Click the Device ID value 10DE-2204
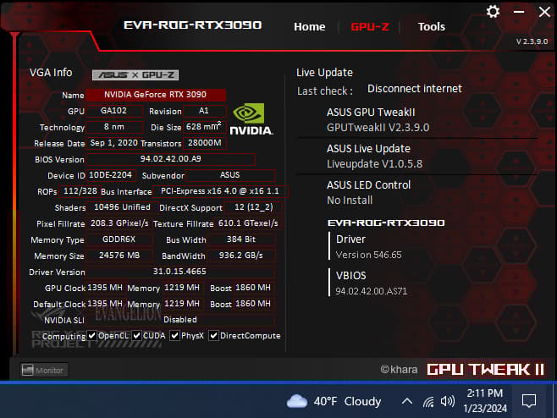Image resolution: width=557 pixels, height=418 pixels. tap(111, 175)
